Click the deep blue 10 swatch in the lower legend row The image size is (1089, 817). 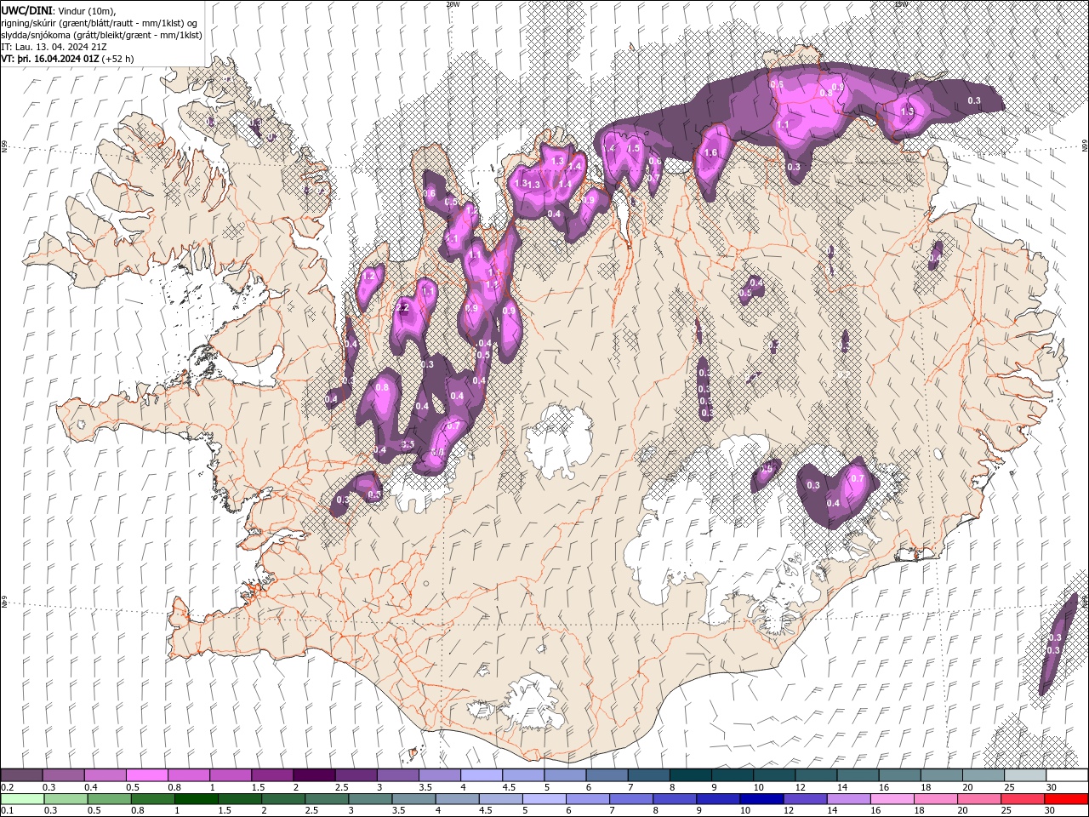(x=760, y=798)
